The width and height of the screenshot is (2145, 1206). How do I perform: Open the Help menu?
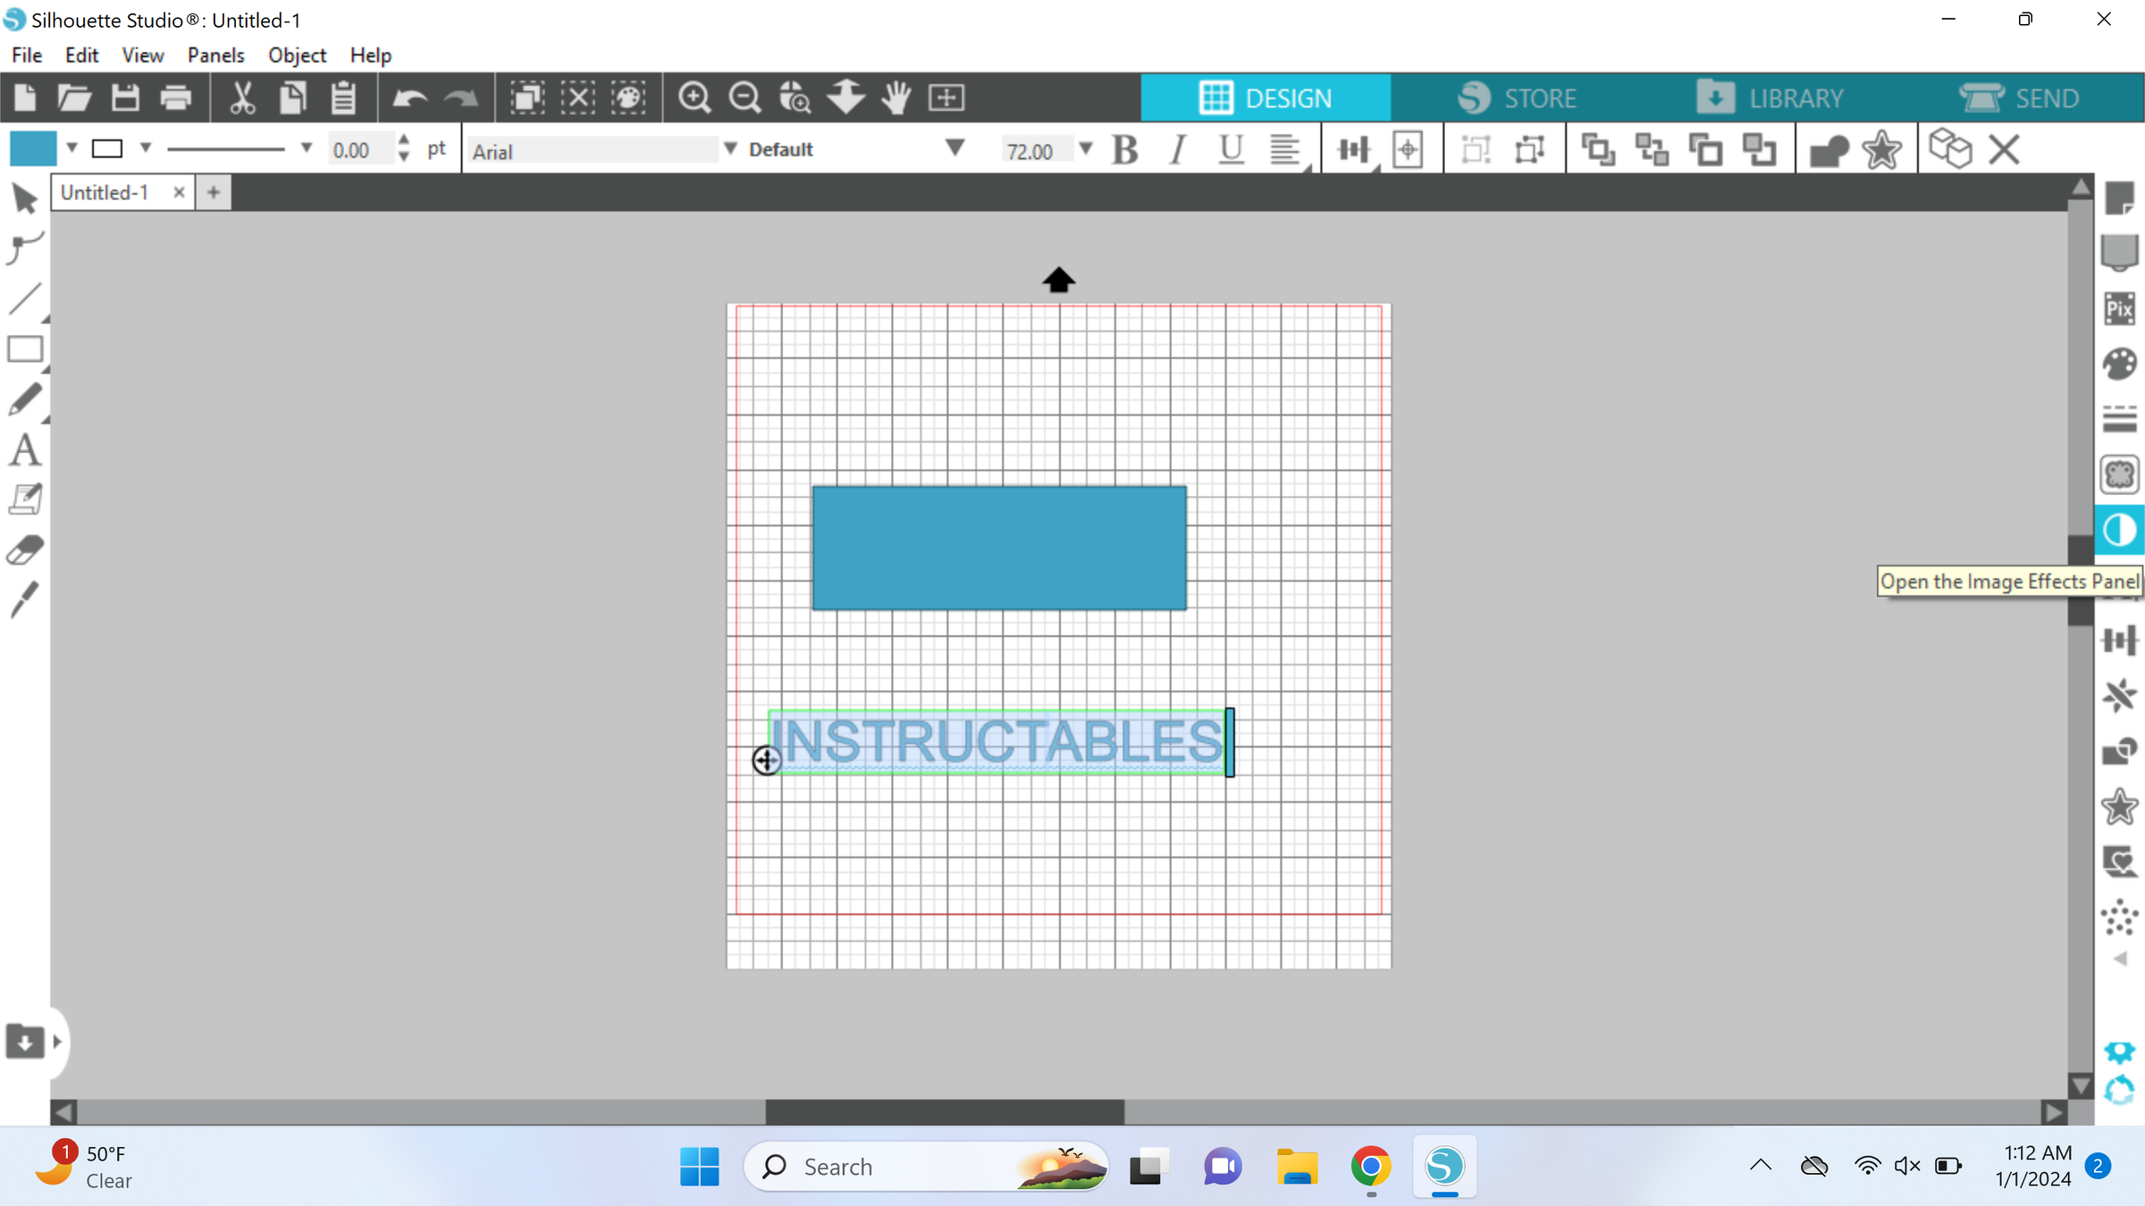pos(371,55)
